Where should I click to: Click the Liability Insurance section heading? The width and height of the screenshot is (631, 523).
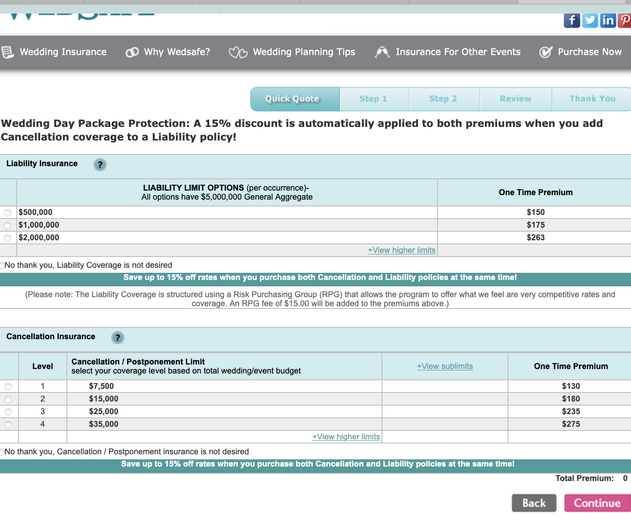(42, 163)
